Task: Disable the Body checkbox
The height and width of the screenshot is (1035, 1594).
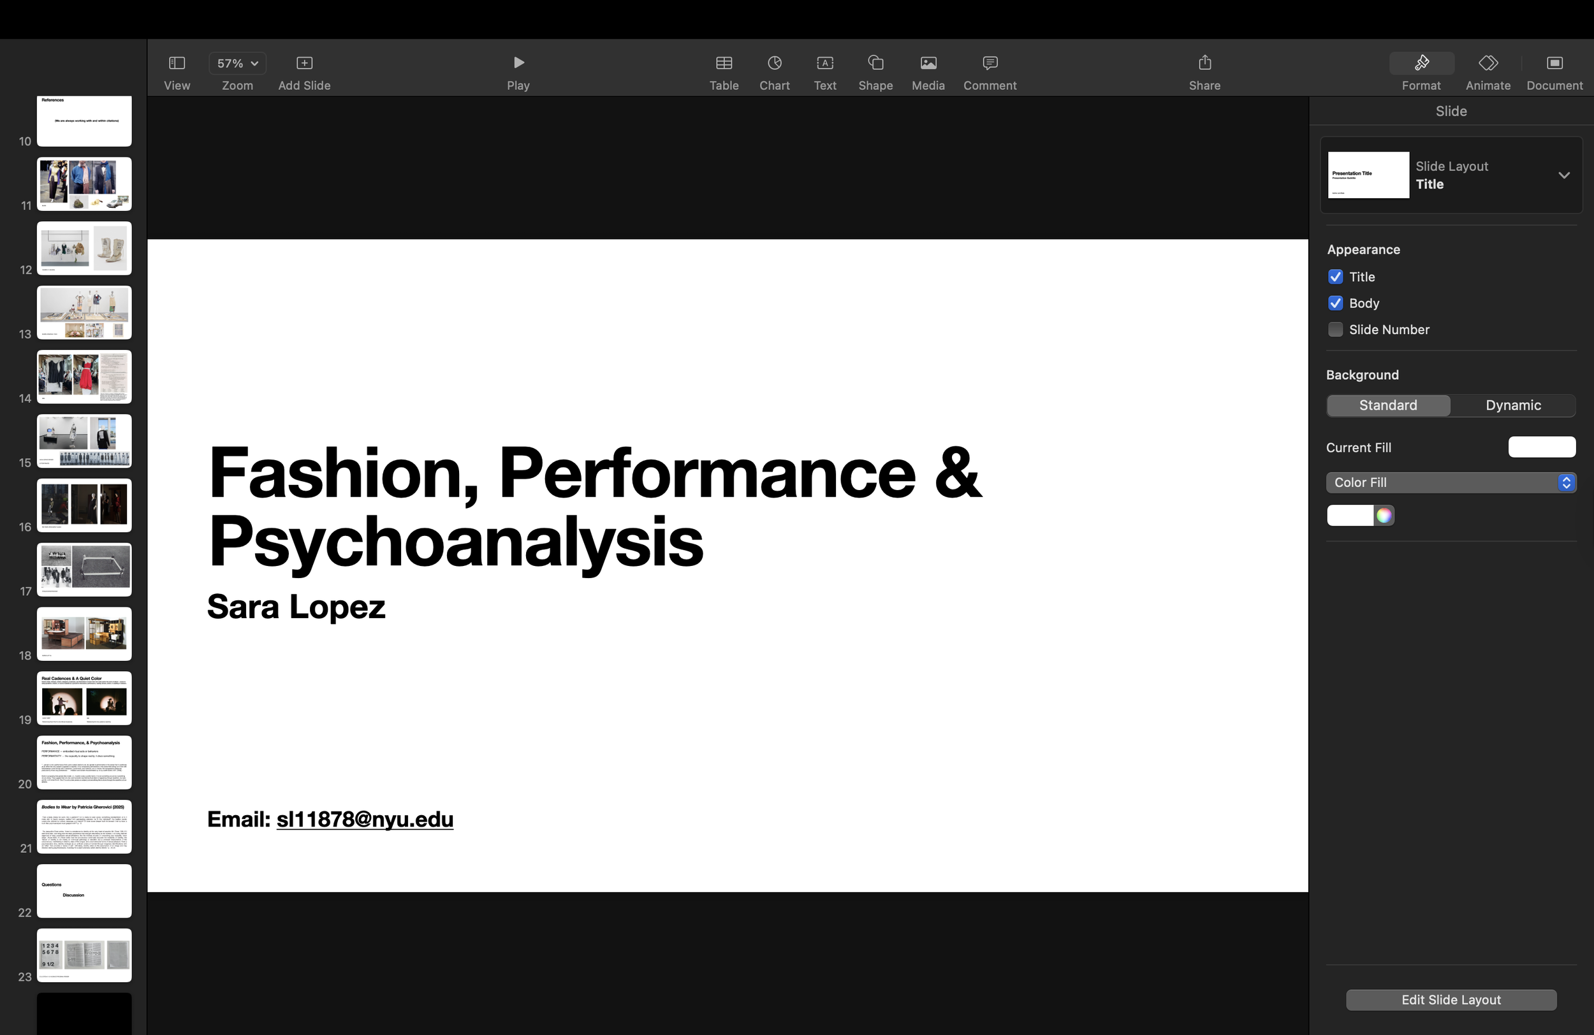Action: [1336, 303]
